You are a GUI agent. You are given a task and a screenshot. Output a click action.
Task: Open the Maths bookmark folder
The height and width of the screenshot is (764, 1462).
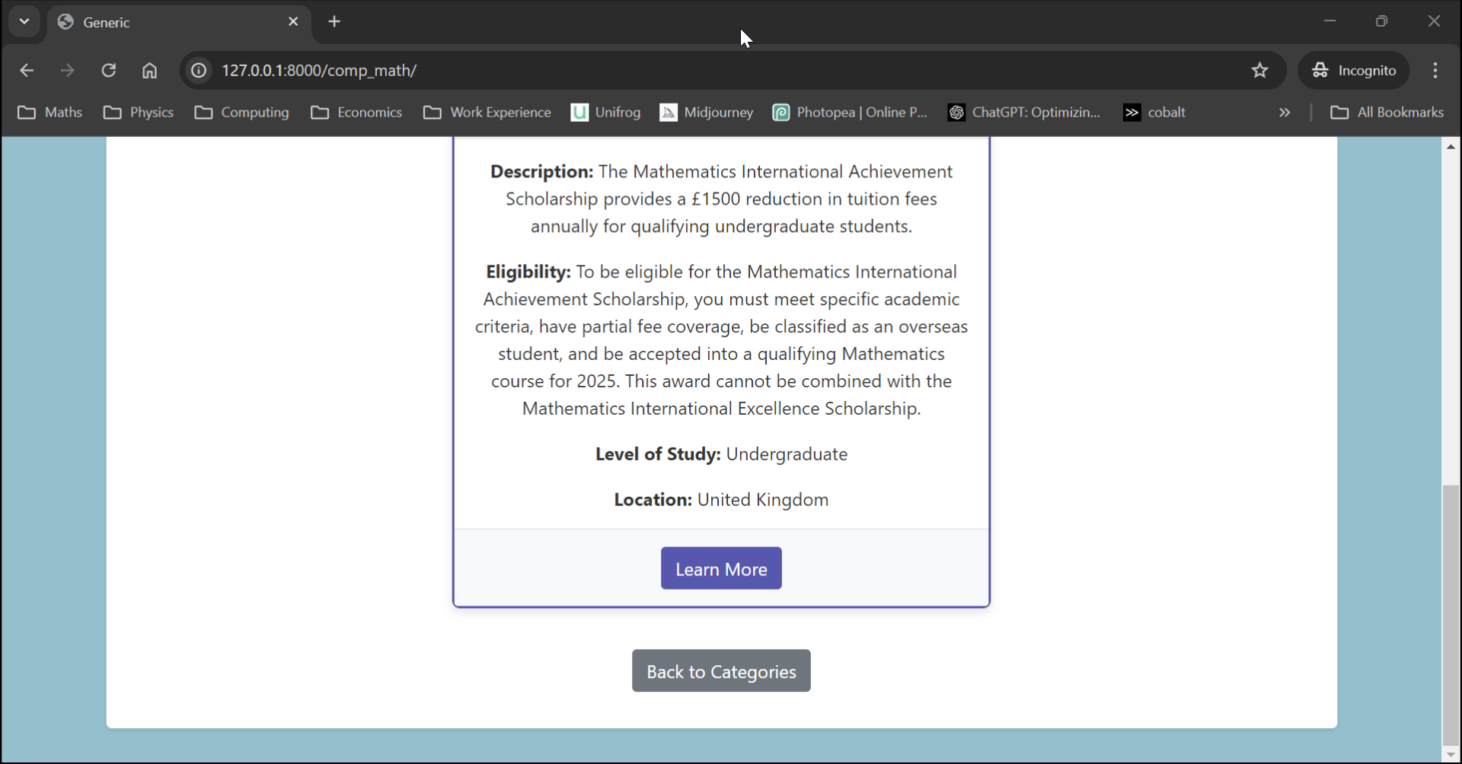[x=50, y=113]
